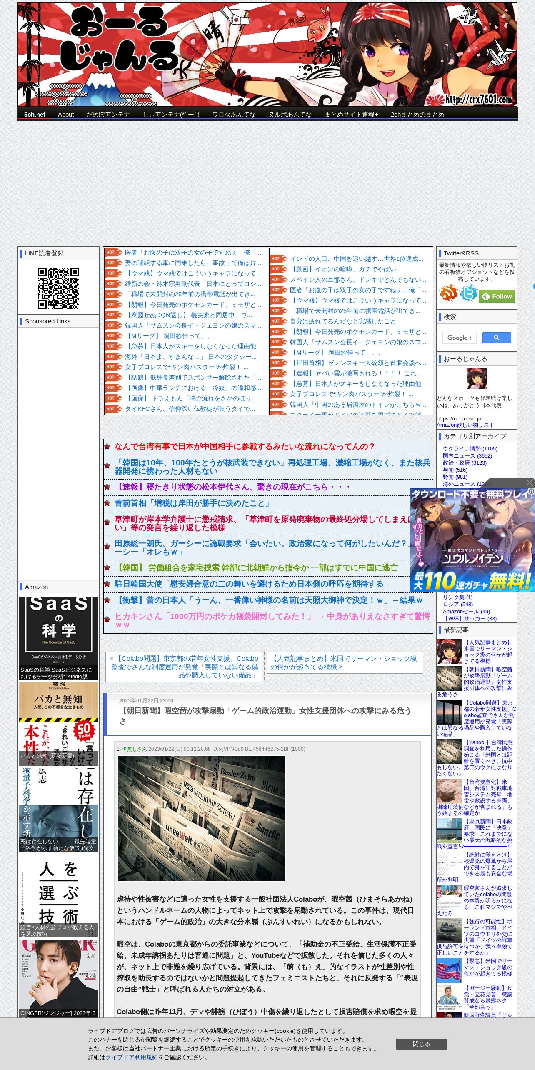Open HOT item 妻の運転する車に同乗したら
535x1070 pixels.
(x=193, y=263)
